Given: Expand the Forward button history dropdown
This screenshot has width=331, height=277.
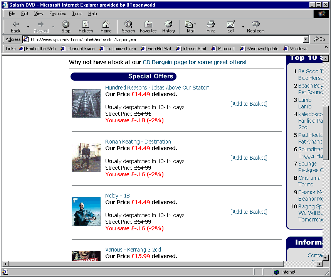Looking at the screenshot, I should tap(54, 27).
